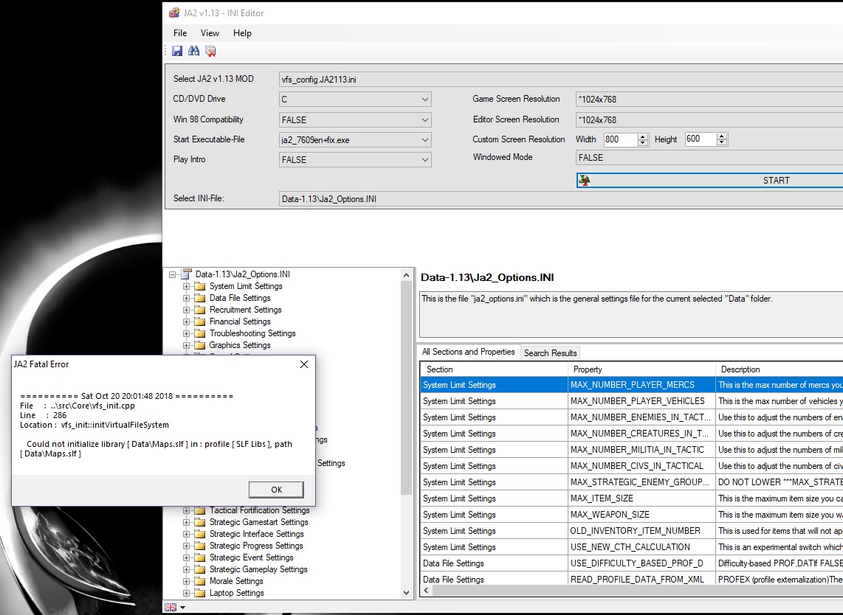This screenshot has height=615, width=843.
Task: Click the third toolbar icon next to binoculars
Action: pyautogui.click(x=210, y=51)
